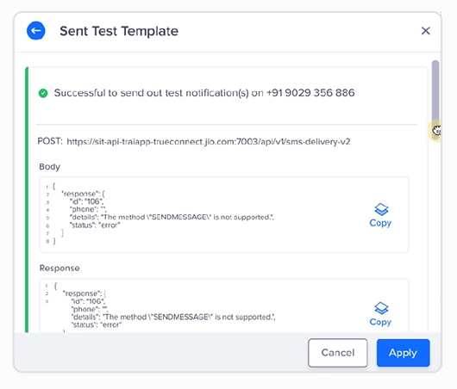The image size is (457, 389).
Task: Click the Response section label
Action: (x=59, y=268)
